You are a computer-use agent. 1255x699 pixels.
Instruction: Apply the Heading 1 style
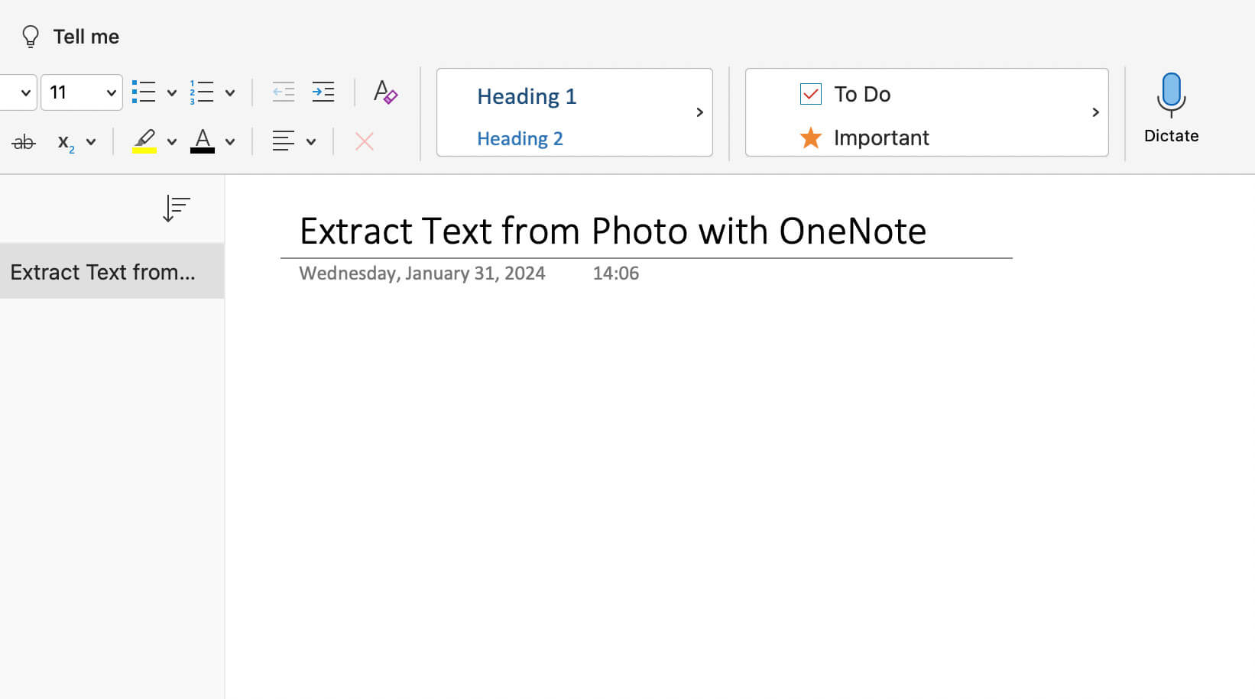pos(527,96)
